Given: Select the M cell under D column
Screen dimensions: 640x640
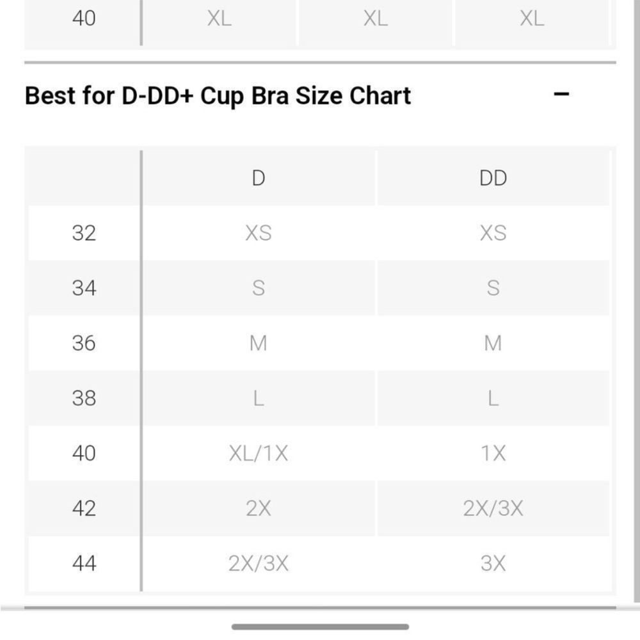Looking at the screenshot, I should [259, 343].
